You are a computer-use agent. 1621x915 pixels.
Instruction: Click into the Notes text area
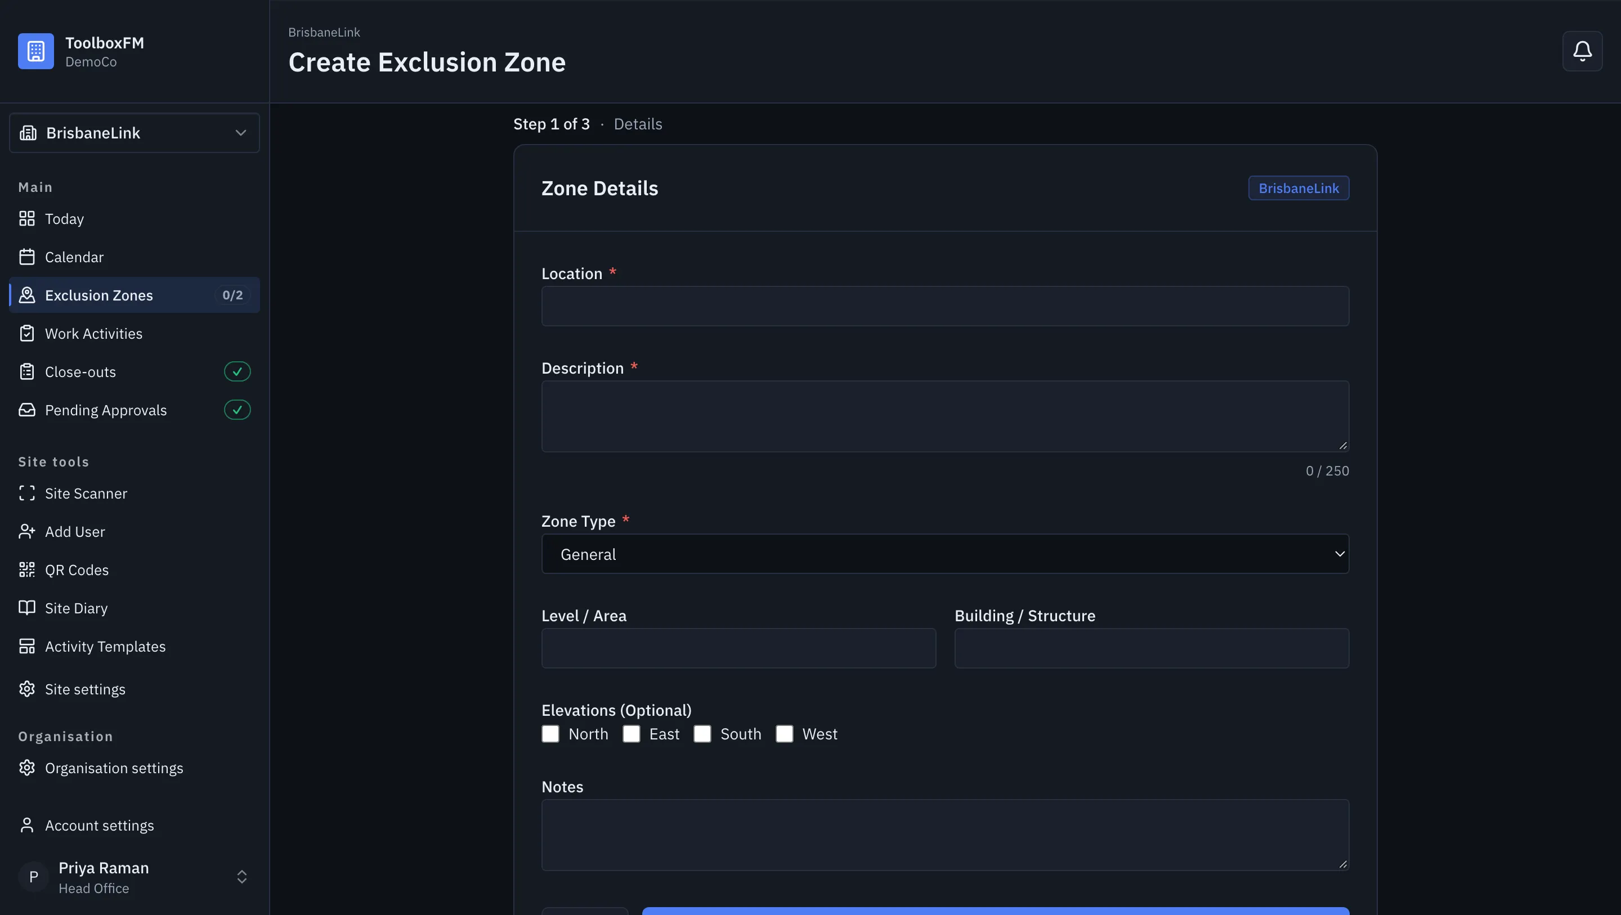coord(945,835)
